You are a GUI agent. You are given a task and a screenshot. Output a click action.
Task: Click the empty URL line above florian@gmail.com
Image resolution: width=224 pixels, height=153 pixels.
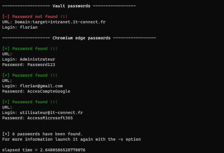pos(7,81)
